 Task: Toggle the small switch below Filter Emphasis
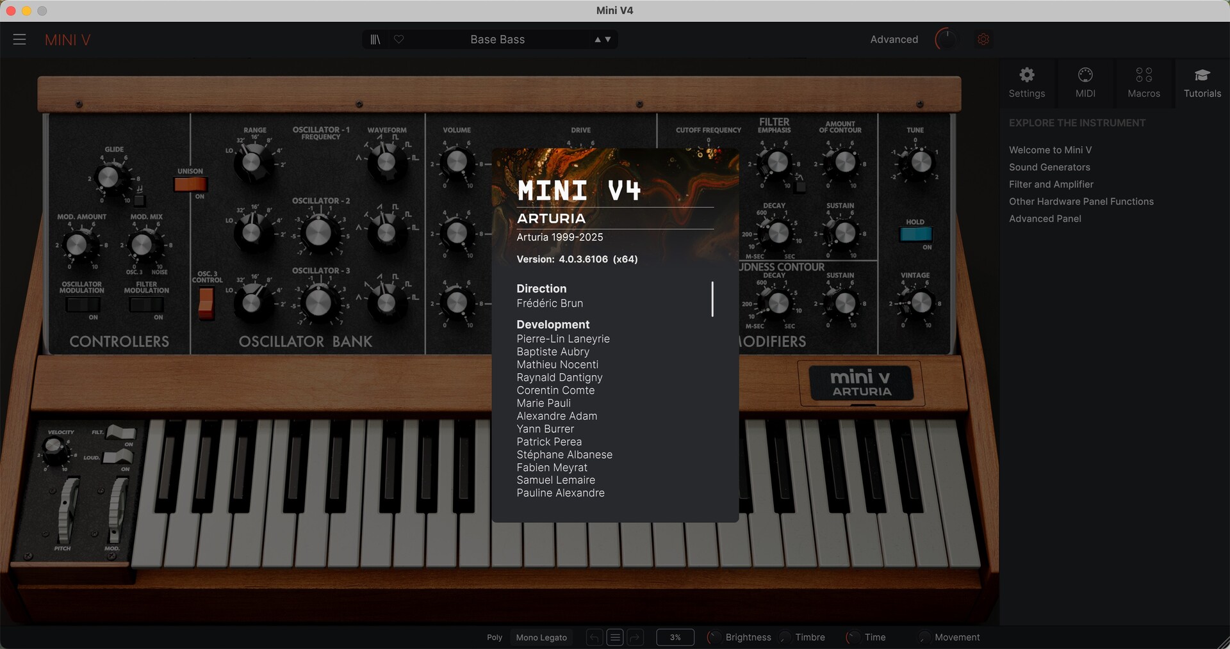[x=799, y=187]
